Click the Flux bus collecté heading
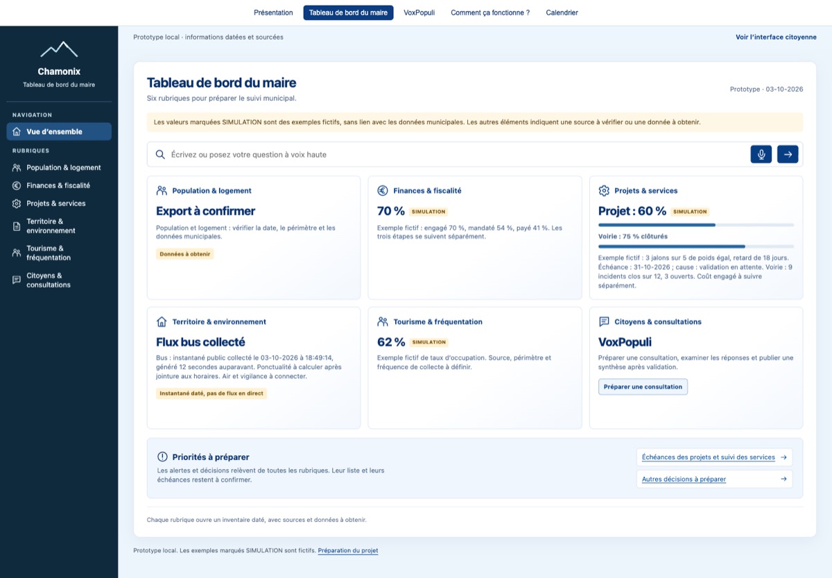 coord(200,342)
